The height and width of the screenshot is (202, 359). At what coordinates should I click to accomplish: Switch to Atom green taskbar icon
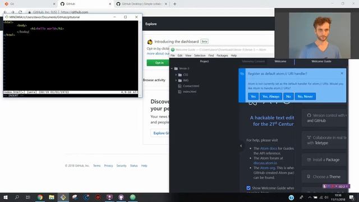click(x=133, y=197)
